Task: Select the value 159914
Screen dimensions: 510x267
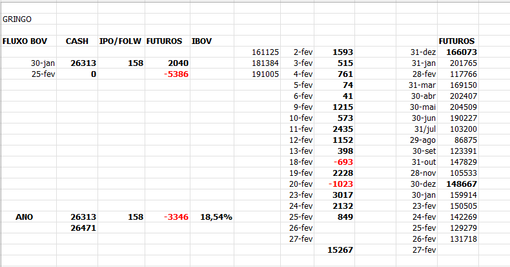Action: [x=458, y=195]
